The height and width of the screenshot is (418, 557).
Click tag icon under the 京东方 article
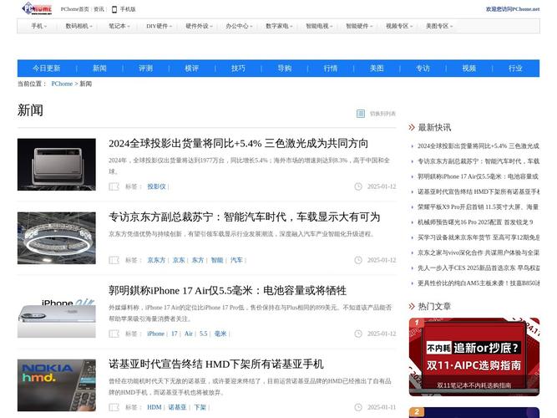click(x=114, y=260)
